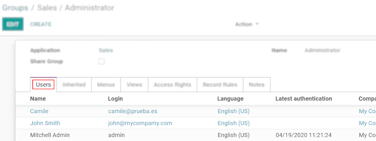Image resolution: width=376 pixels, height=141 pixels.
Task: Switch to the Users tab
Action: coord(43,85)
